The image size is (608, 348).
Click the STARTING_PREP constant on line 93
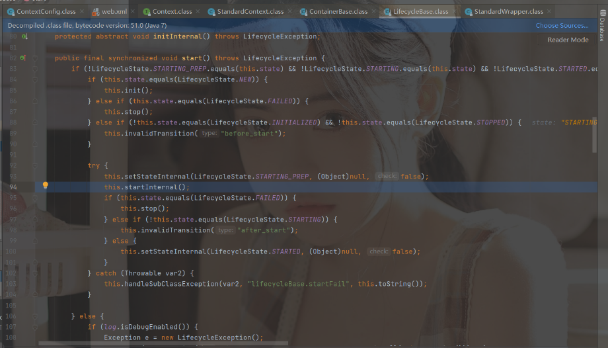282,177
